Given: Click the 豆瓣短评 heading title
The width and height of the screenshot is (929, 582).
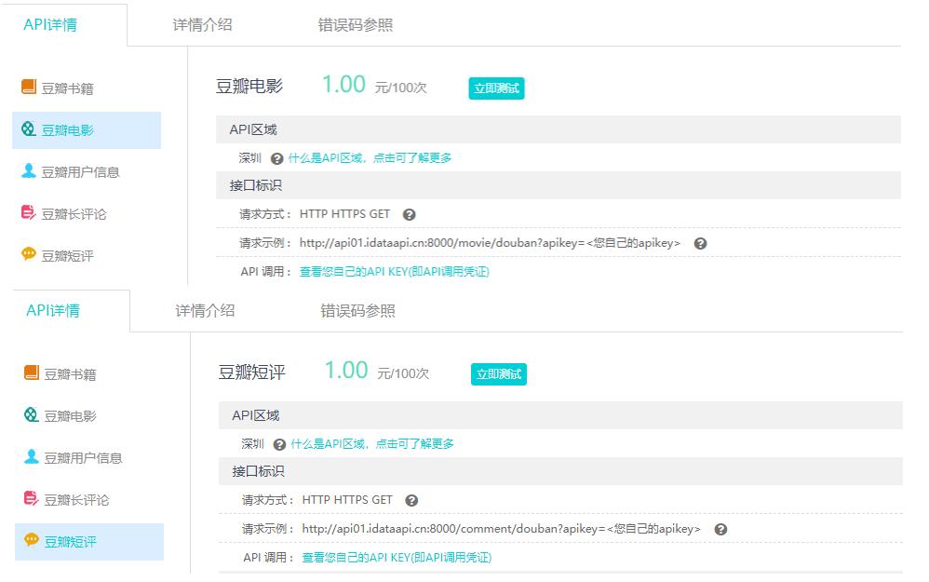Looking at the screenshot, I should tap(252, 372).
